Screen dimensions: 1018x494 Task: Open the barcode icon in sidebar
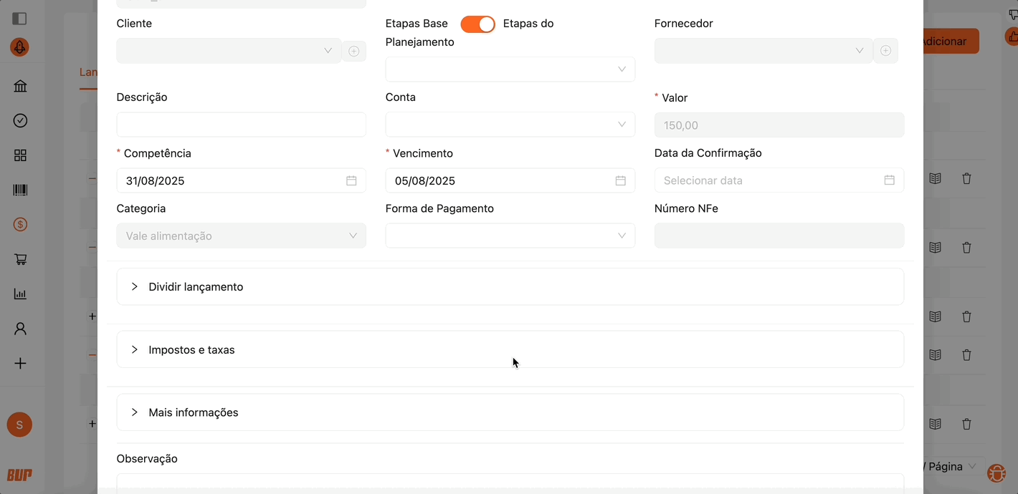click(20, 190)
